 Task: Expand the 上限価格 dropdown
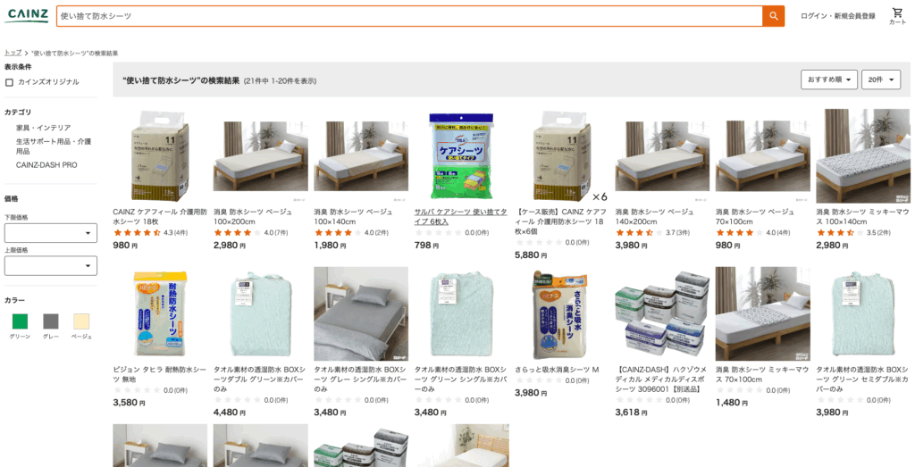coord(51,266)
